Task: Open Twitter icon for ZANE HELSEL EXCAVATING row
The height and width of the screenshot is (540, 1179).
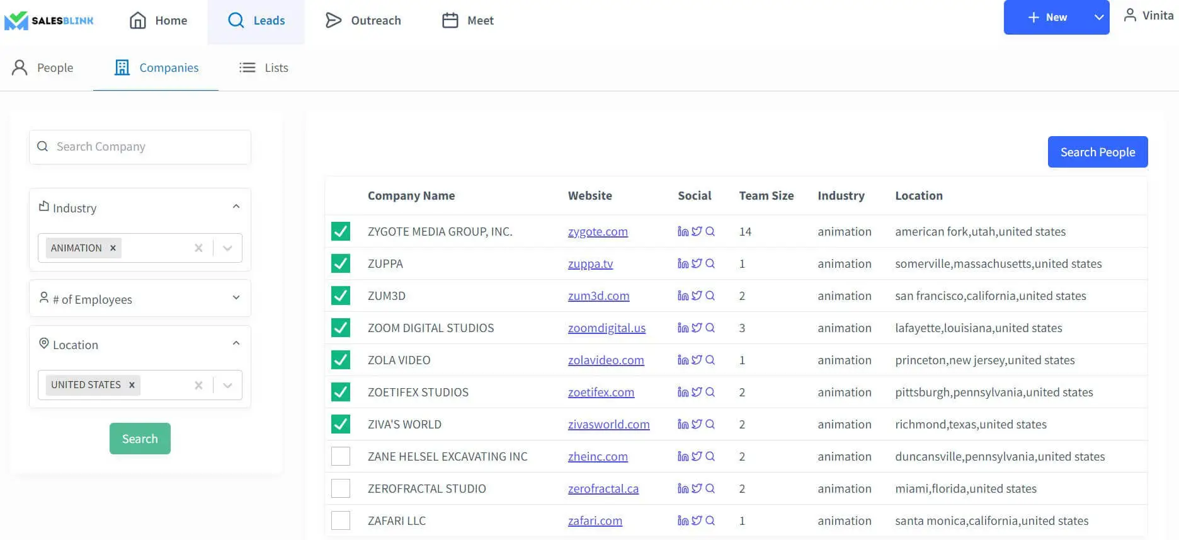Action: click(697, 456)
